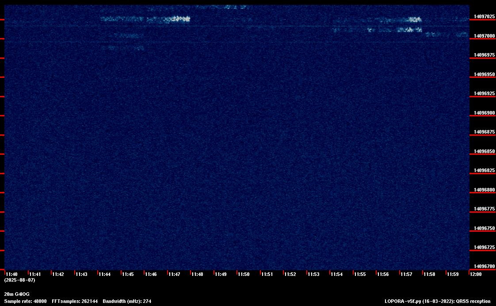Select the 14096700 frequency label
This screenshot has width=496, height=306.
pyautogui.click(x=485, y=267)
